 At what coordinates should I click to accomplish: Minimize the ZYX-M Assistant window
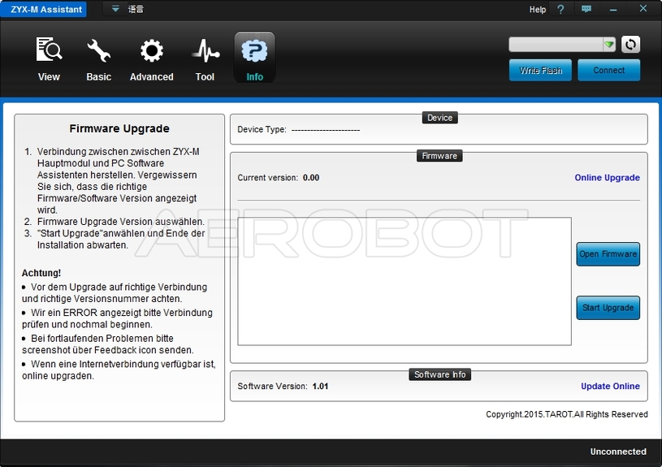(614, 10)
